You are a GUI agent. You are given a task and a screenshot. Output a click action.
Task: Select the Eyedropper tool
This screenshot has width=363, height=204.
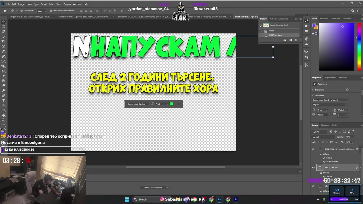click(3, 51)
